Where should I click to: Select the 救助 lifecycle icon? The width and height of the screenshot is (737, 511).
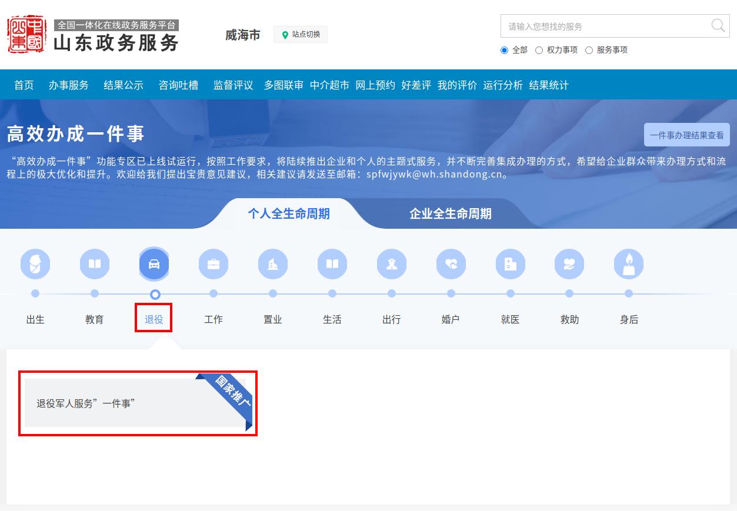tap(569, 263)
